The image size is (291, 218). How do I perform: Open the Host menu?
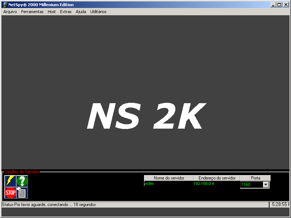(x=52, y=11)
